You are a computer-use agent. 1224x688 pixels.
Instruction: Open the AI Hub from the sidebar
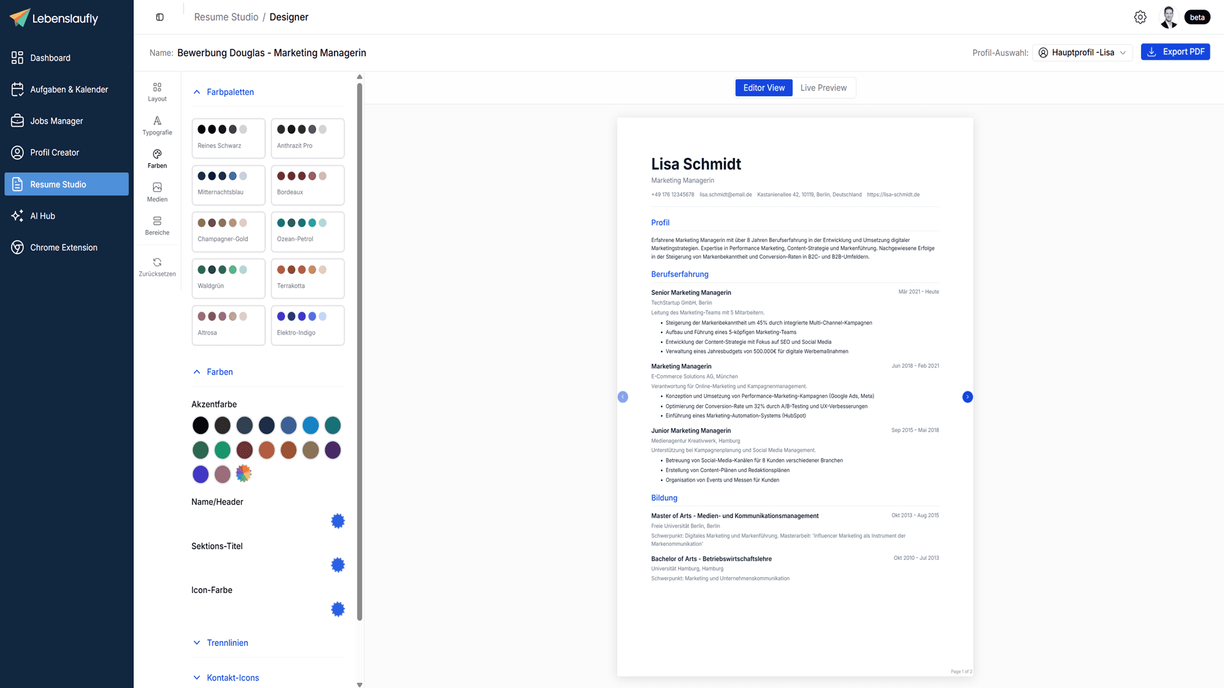coord(43,215)
